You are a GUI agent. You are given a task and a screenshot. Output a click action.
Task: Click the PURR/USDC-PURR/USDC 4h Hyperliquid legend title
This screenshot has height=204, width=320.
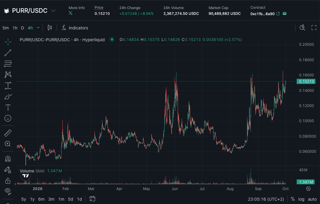tap(62, 40)
